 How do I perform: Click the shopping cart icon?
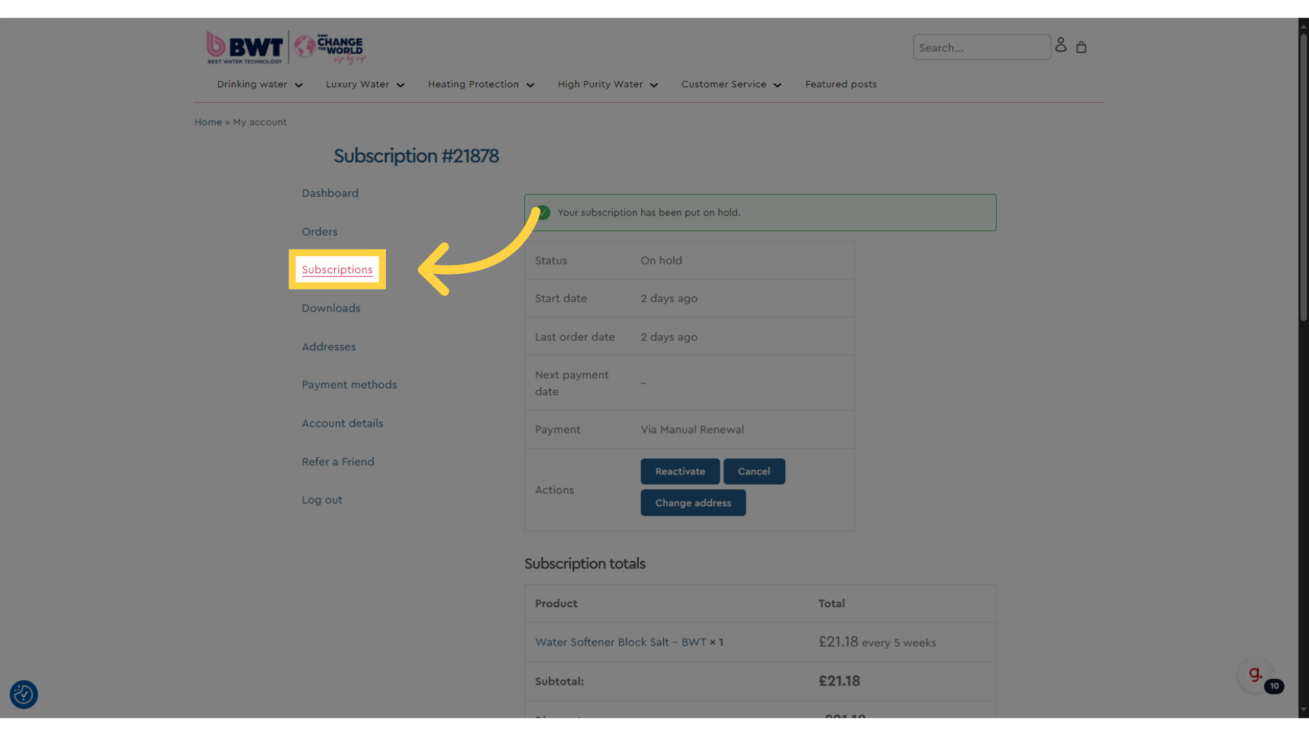(x=1081, y=47)
